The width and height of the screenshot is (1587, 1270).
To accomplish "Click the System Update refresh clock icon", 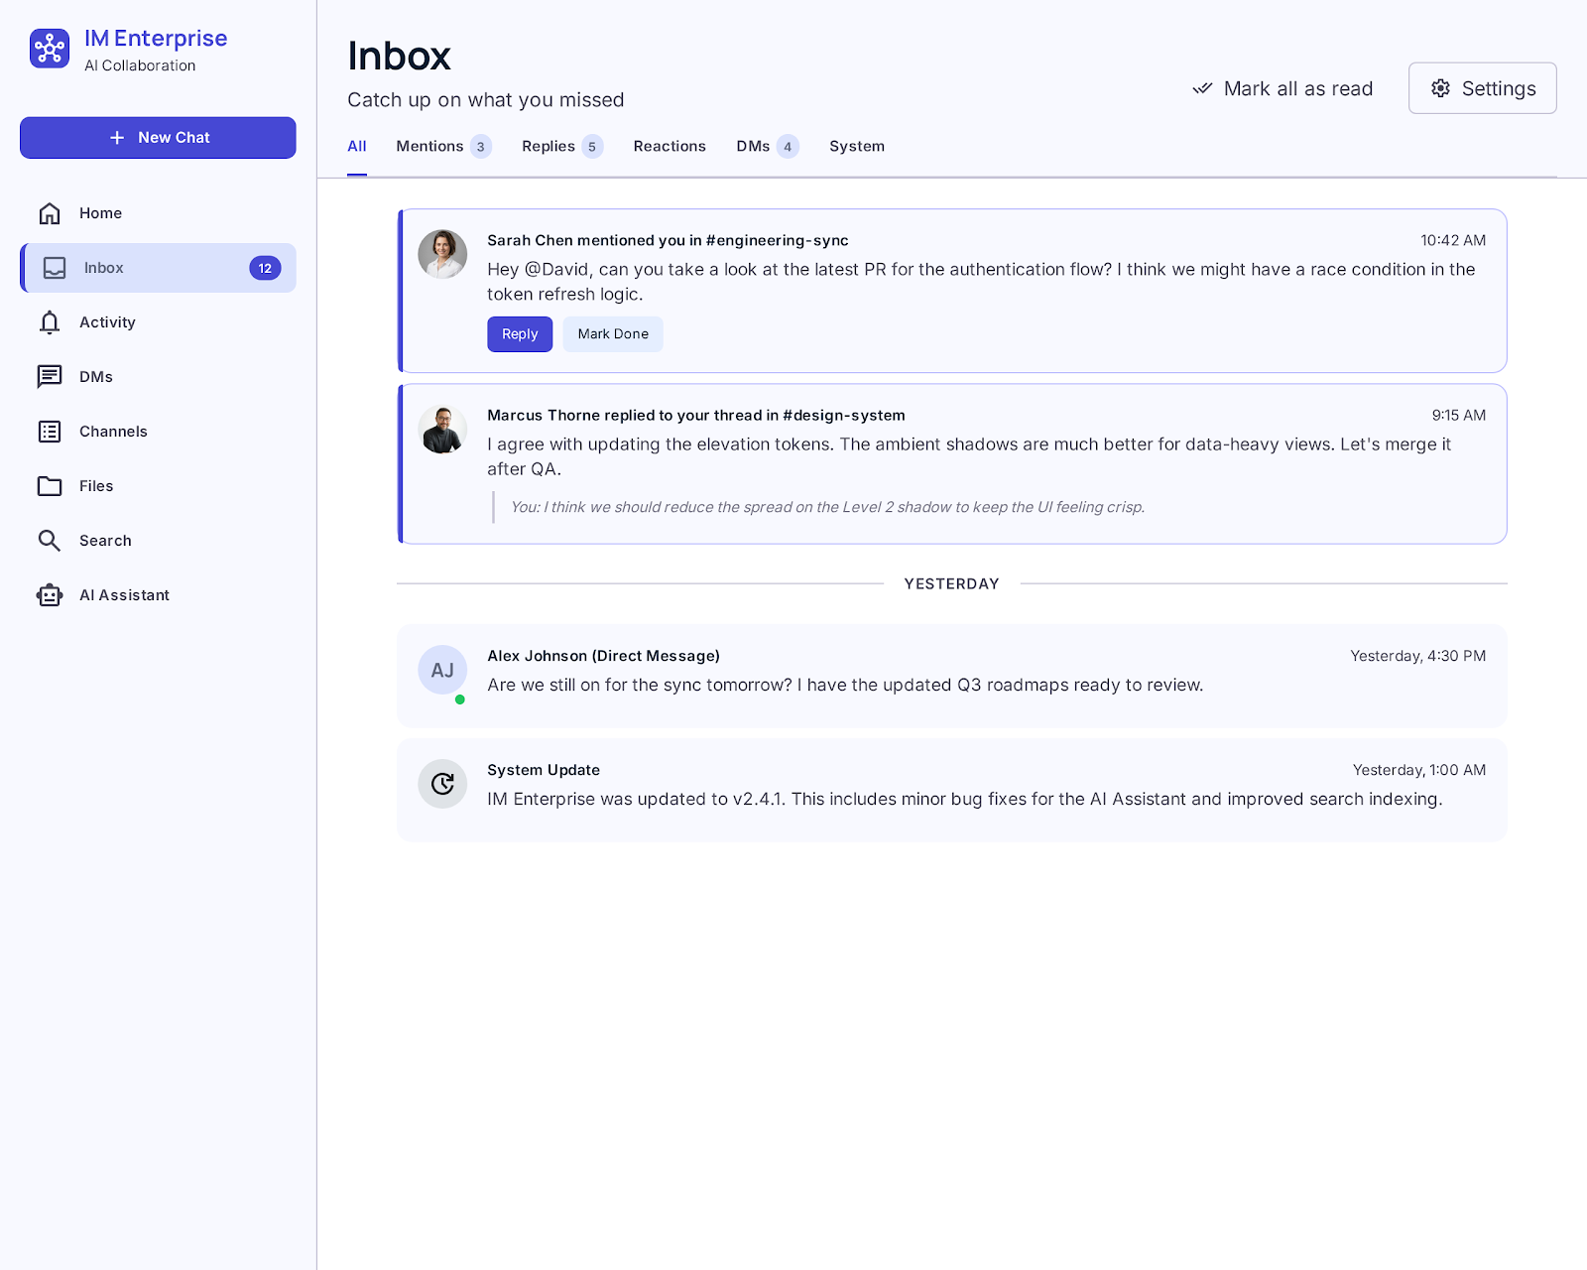I will (442, 784).
